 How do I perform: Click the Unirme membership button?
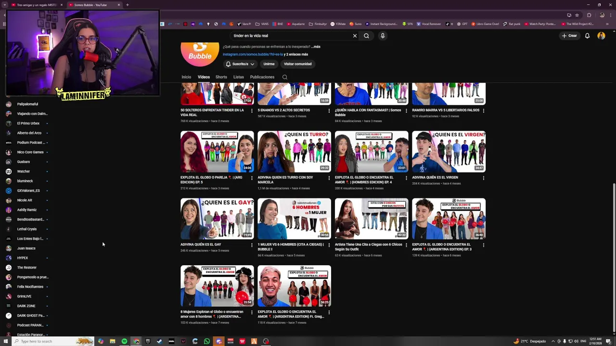269,64
